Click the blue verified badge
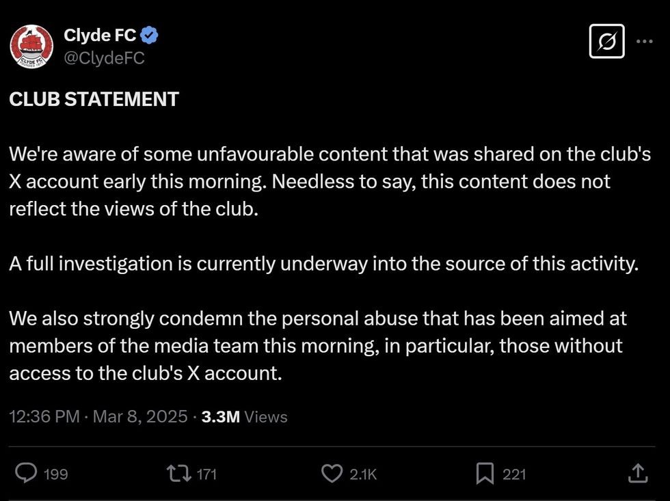This screenshot has width=670, height=501. (150, 34)
